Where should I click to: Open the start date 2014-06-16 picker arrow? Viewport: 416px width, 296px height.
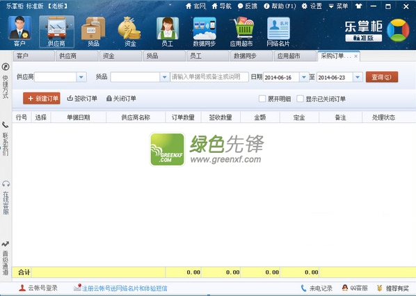click(x=304, y=77)
